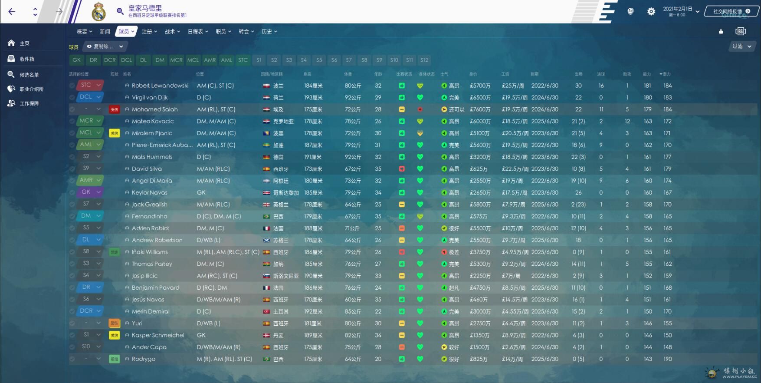Screen dimensions: 761x383
Task: Click Rodrygo's potential value 190
Action: 667,359
